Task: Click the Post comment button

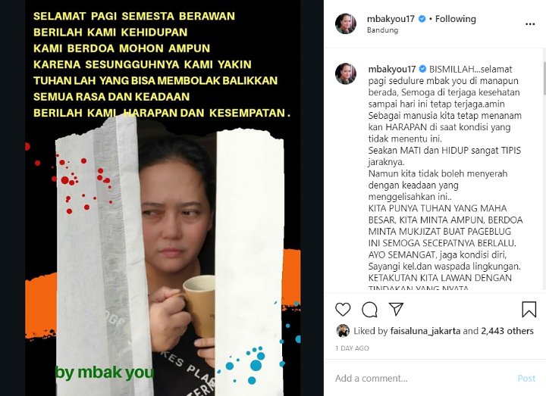Action: 526,378
